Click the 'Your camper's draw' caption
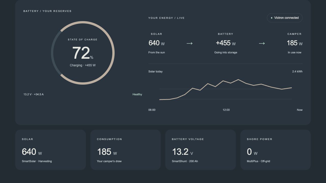This screenshot has width=326, height=183. coord(109,161)
